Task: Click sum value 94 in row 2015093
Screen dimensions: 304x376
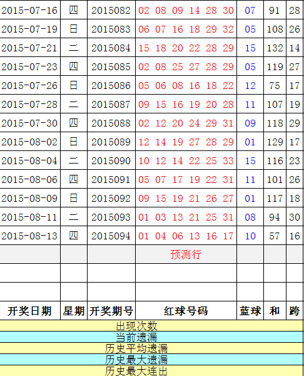Action: point(275,217)
